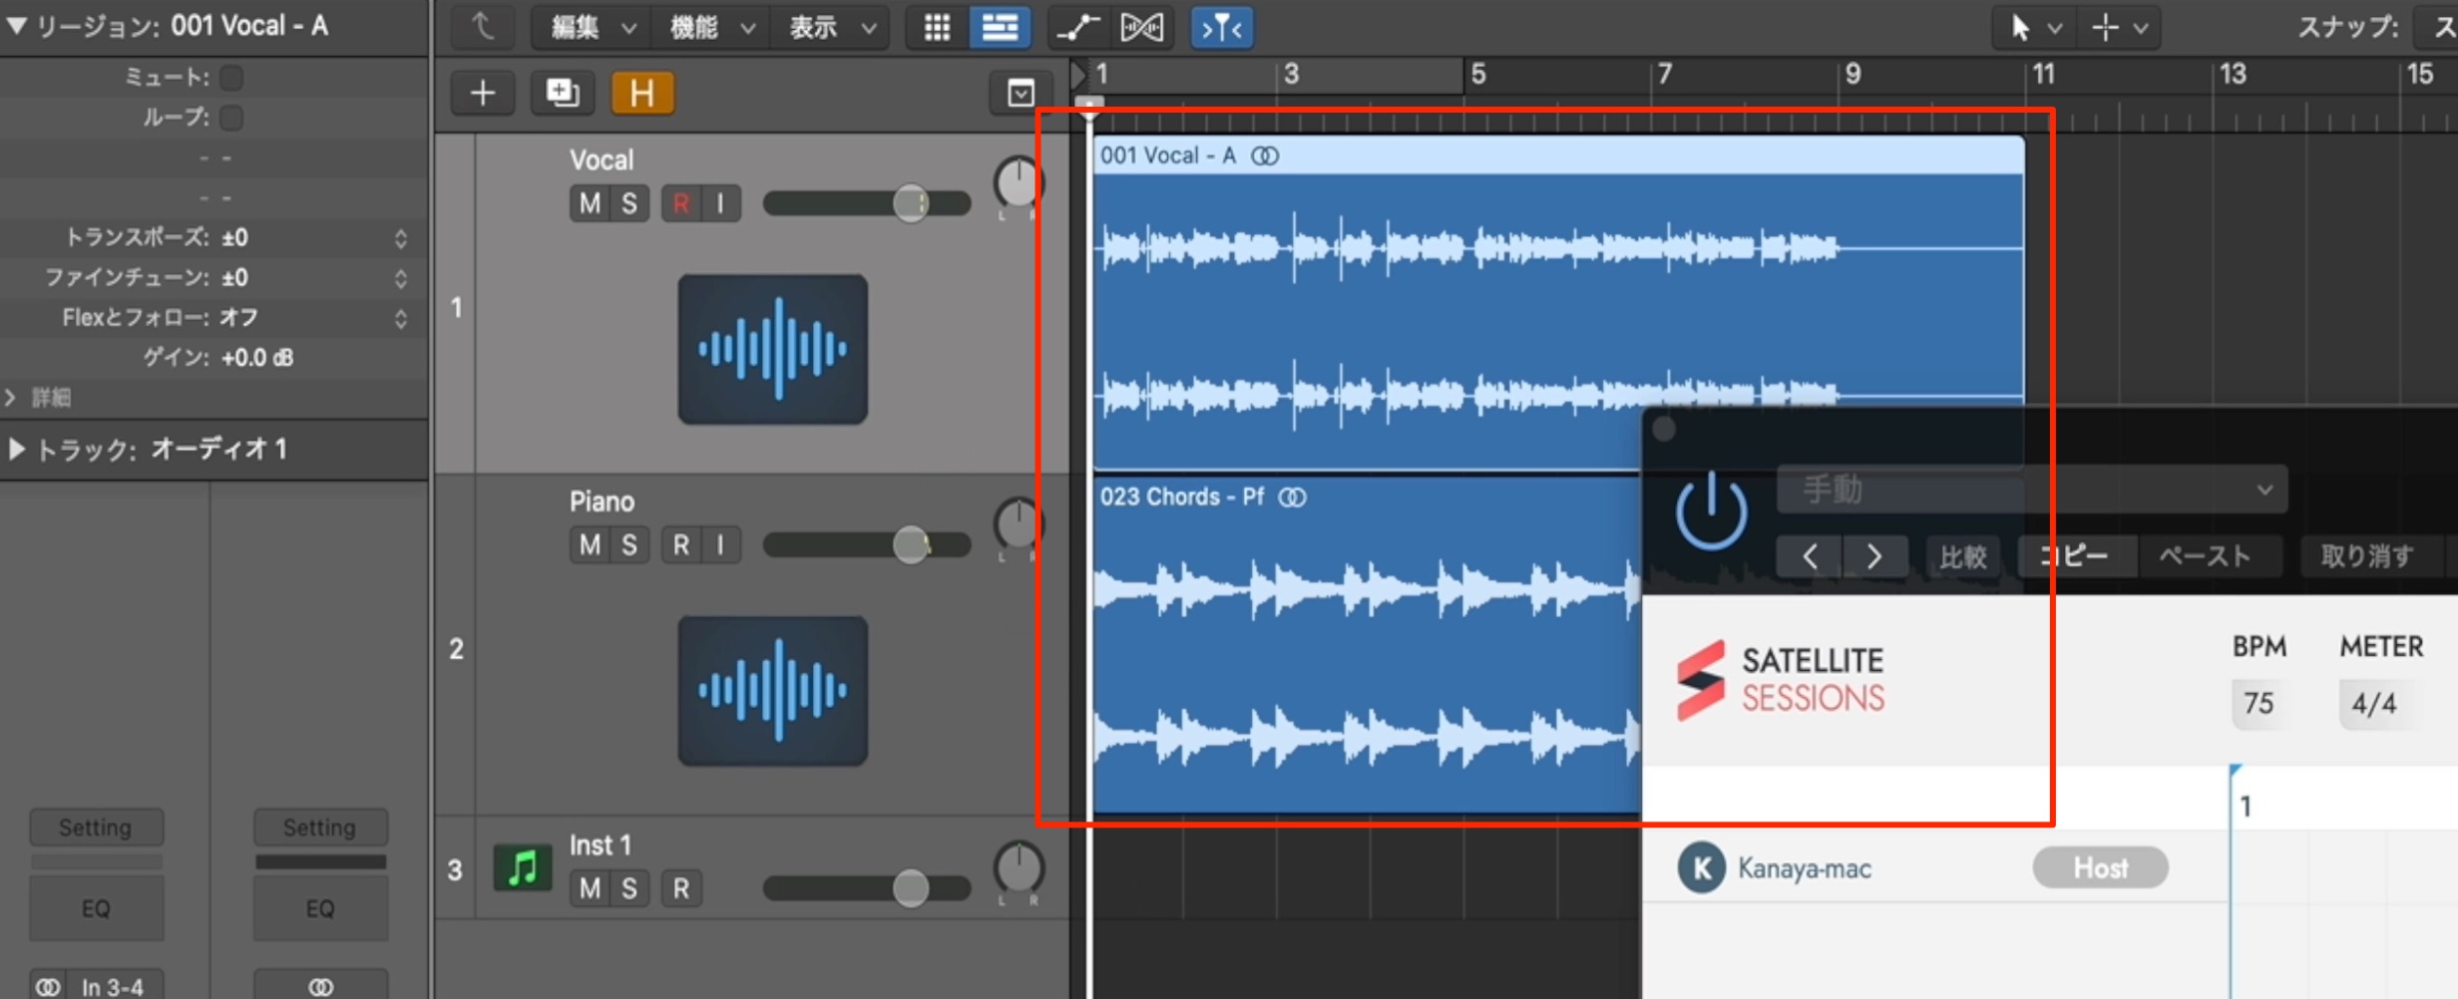
Task: Click the Vocal track volume slider
Action: 867,203
